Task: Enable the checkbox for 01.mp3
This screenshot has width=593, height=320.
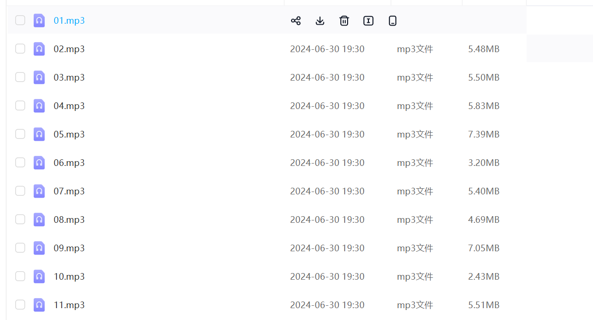Action: [x=20, y=20]
